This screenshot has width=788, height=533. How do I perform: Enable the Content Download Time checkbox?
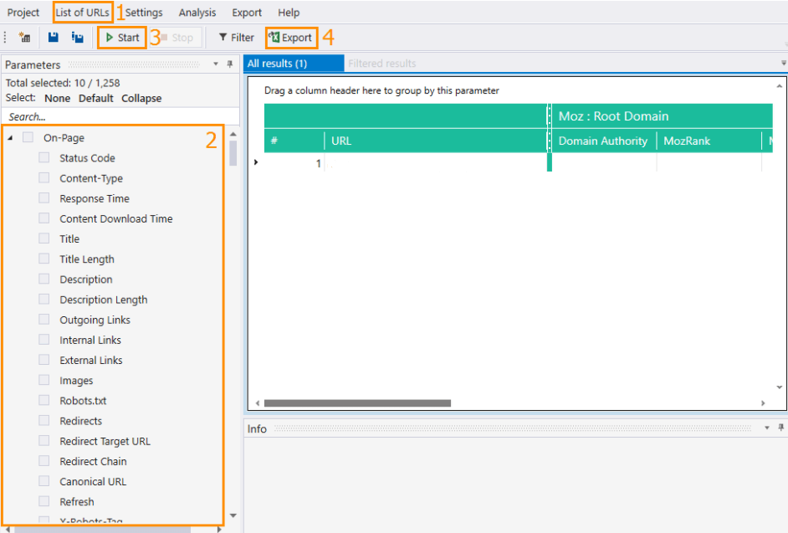click(44, 218)
